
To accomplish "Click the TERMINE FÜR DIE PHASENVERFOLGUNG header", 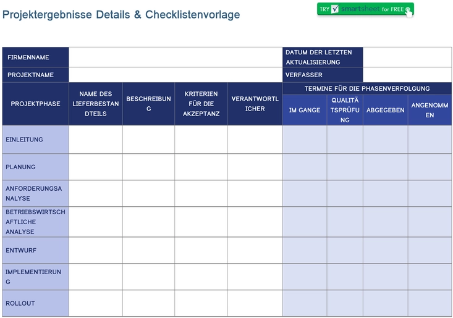I will click(367, 88).
